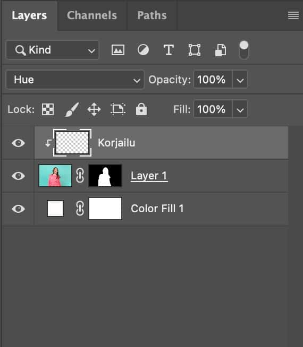
Task: Hide Layer 1 visibility eye
Action: click(x=18, y=176)
